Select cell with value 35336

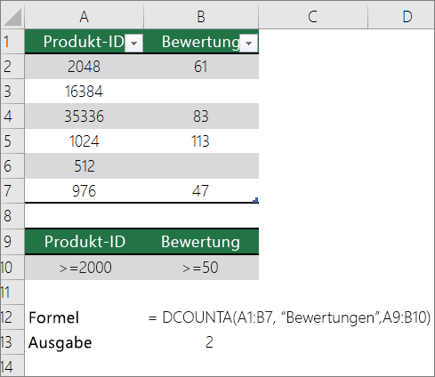85,116
